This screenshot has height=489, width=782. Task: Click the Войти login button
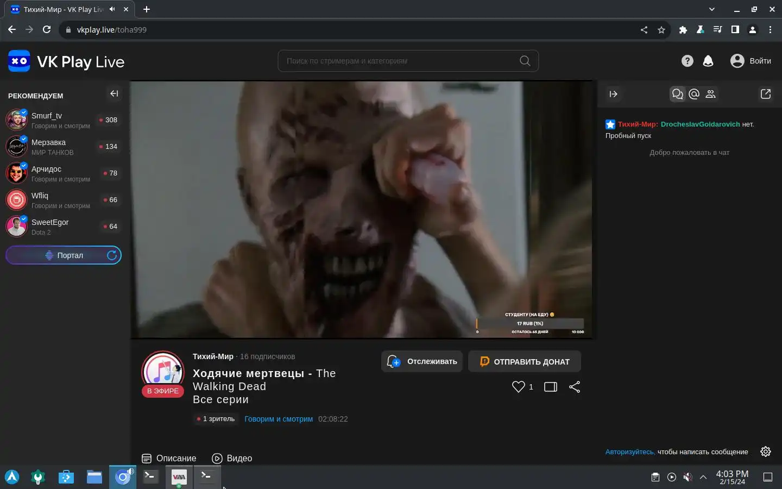[751, 61]
